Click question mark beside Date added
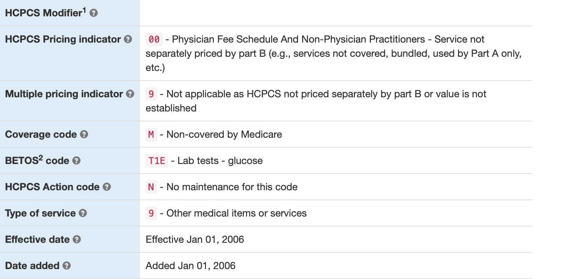This screenshot has width=562, height=279. tap(66, 266)
